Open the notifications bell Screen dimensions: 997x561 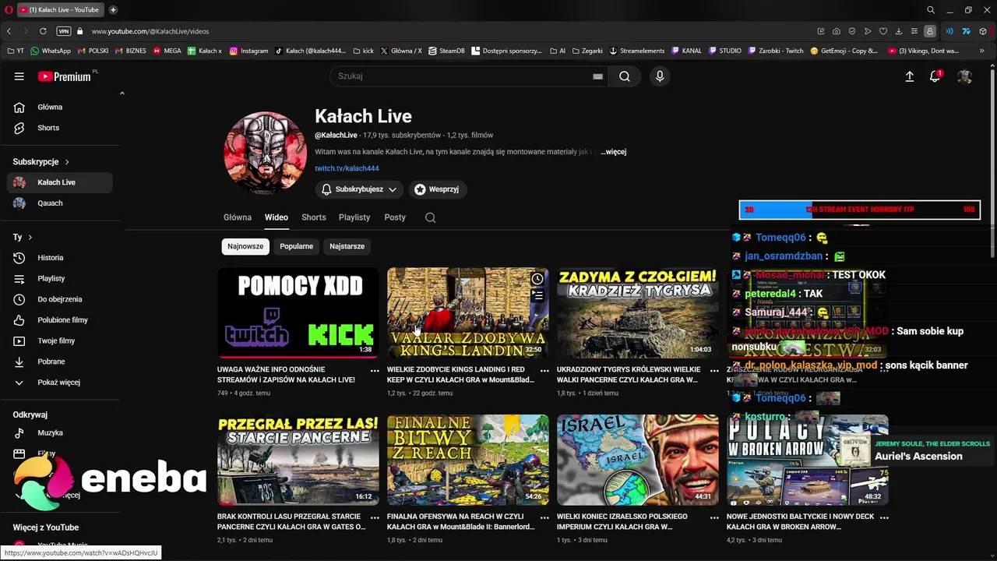[x=935, y=76]
